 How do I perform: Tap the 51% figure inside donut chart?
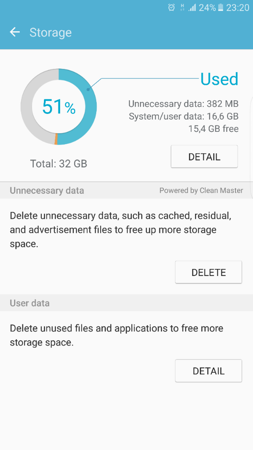[x=59, y=107]
